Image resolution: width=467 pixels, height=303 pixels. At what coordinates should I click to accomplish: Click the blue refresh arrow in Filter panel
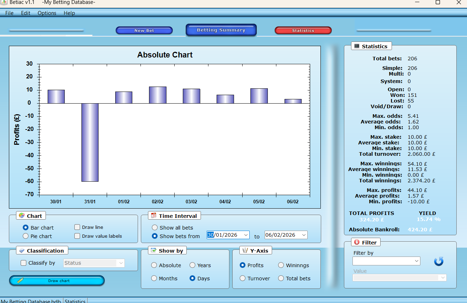pyautogui.click(x=439, y=261)
